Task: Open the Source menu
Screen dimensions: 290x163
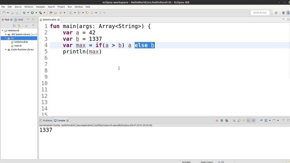Action: point(18,7)
